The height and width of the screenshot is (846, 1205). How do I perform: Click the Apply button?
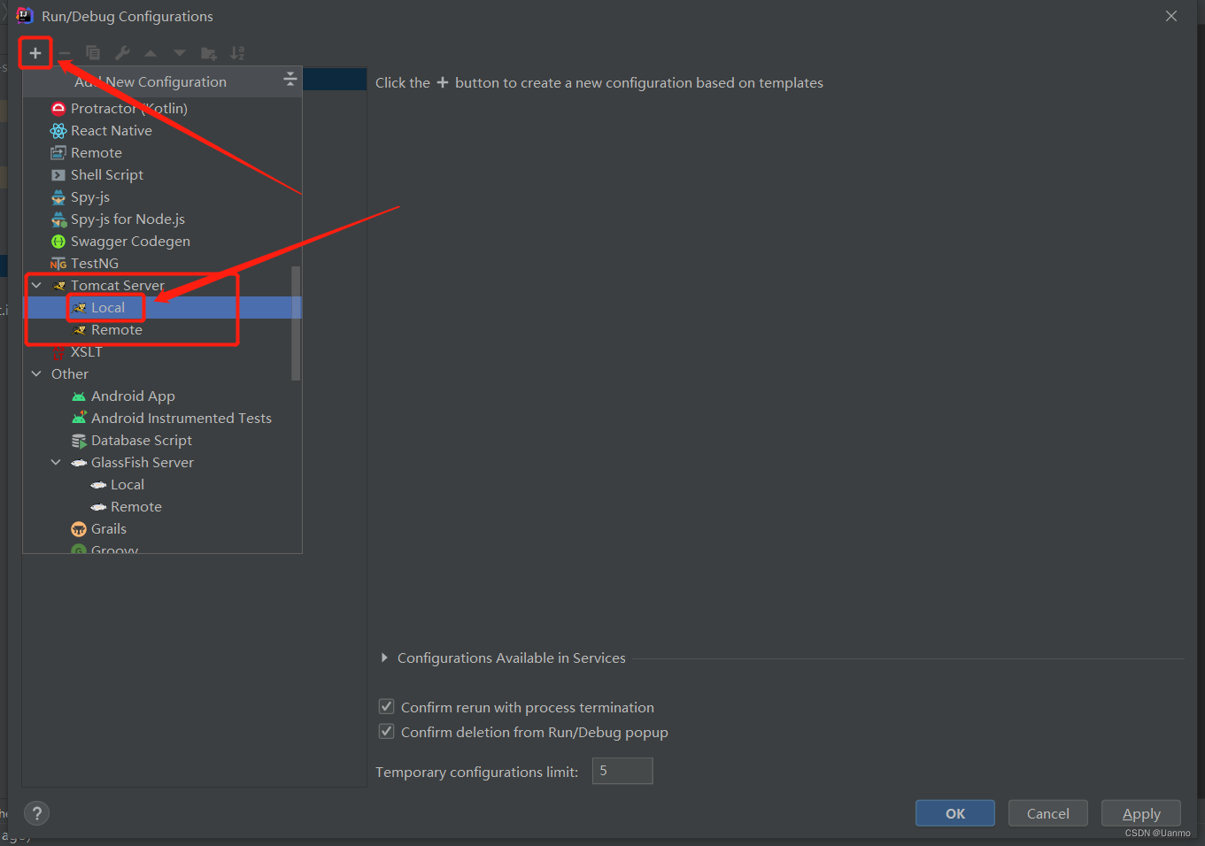(1141, 813)
